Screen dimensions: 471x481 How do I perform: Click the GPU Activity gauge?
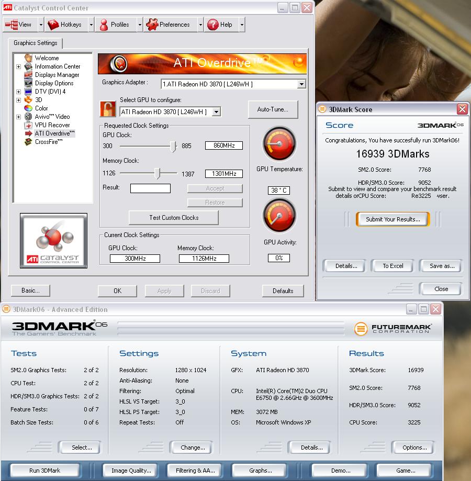point(279,216)
